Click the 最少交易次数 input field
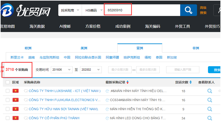The height and width of the screenshot is (121, 221). coord(120,70)
